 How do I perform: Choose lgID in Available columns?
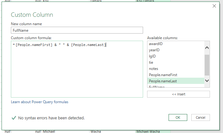point(152,56)
